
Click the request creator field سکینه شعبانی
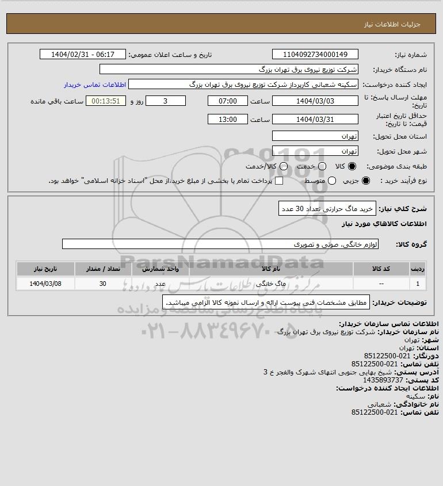pyautogui.click(x=243, y=85)
